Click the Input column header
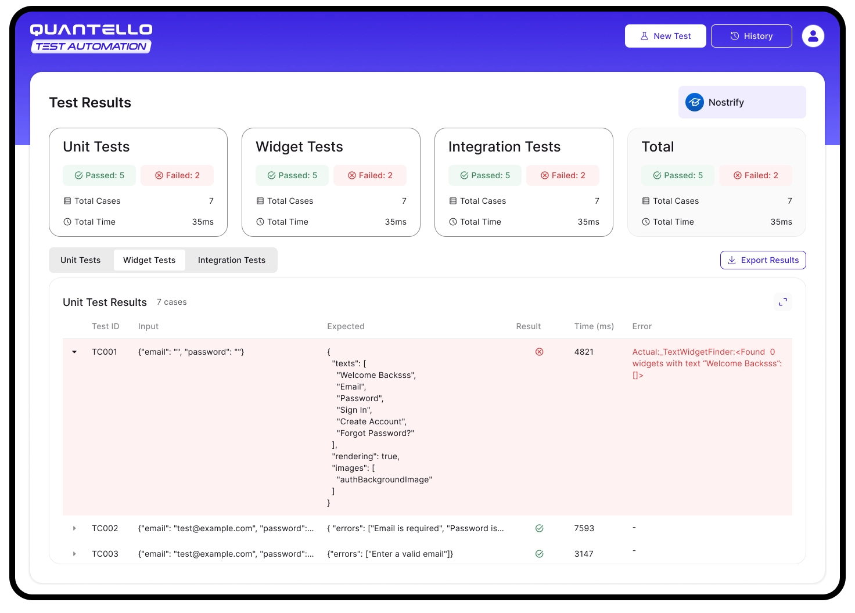 (148, 326)
